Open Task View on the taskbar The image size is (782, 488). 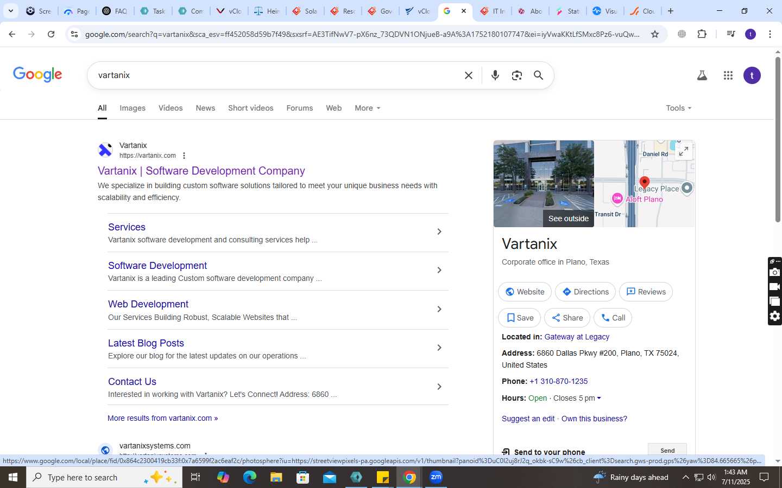(195, 477)
